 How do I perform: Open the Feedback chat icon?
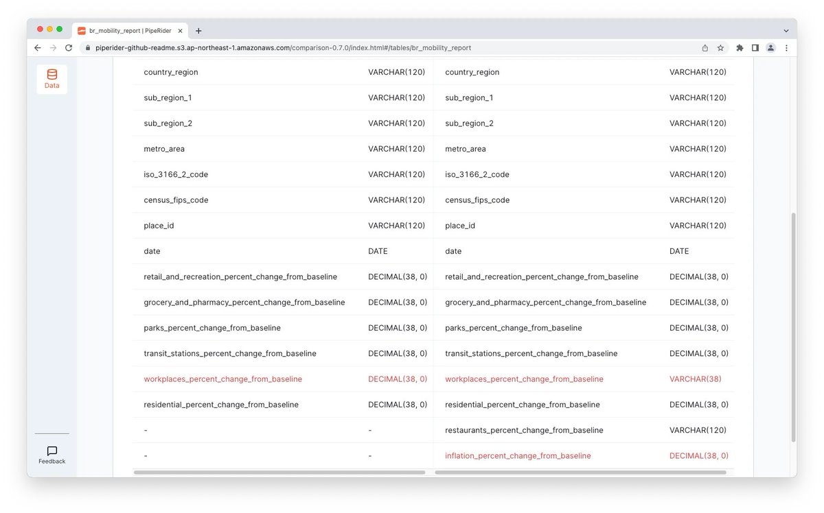[52, 455]
